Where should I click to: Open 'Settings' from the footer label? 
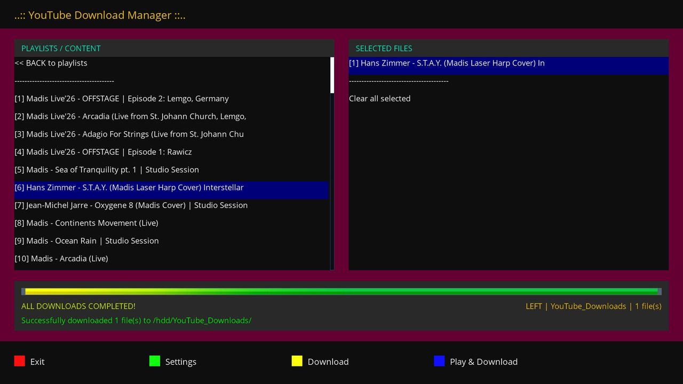[181, 362]
